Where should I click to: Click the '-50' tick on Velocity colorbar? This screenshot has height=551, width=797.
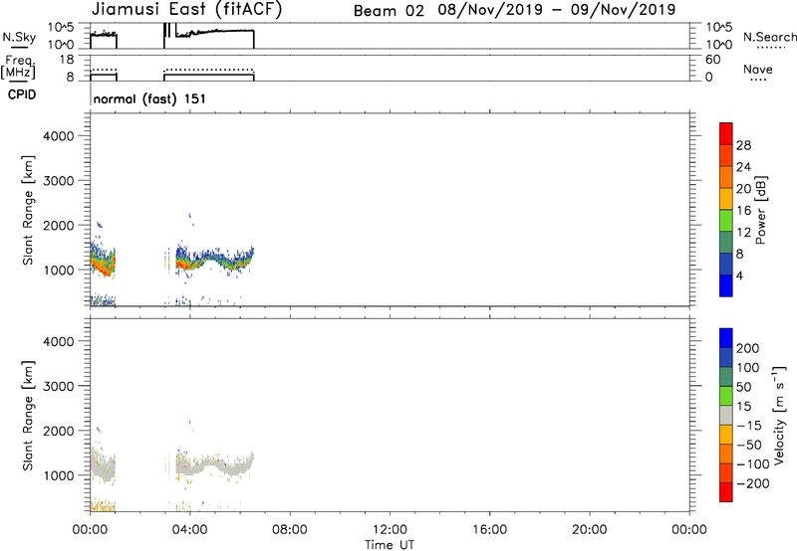pyautogui.click(x=749, y=445)
